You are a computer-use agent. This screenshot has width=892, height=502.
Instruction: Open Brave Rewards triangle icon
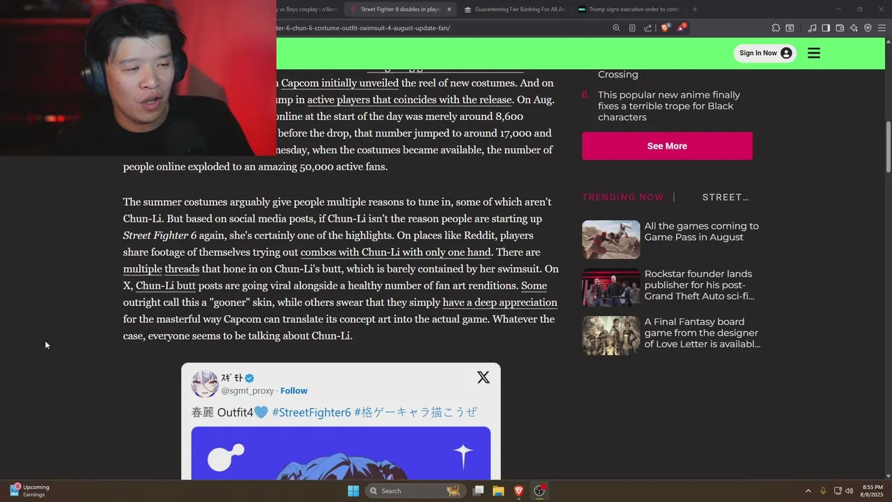[682, 28]
